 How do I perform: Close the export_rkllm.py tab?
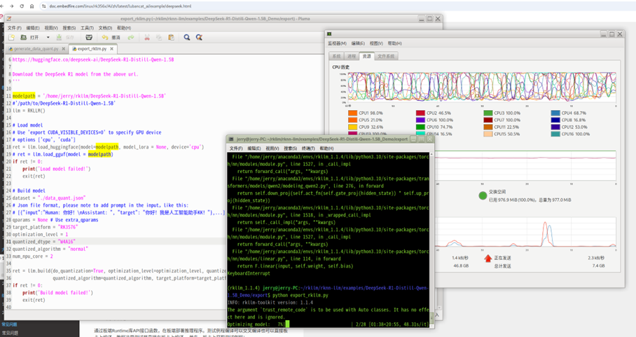112,48
